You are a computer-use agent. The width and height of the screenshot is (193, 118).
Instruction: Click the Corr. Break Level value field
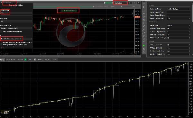[179, 35]
